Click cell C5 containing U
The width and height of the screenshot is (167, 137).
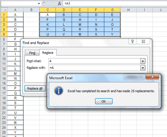coord(48,34)
